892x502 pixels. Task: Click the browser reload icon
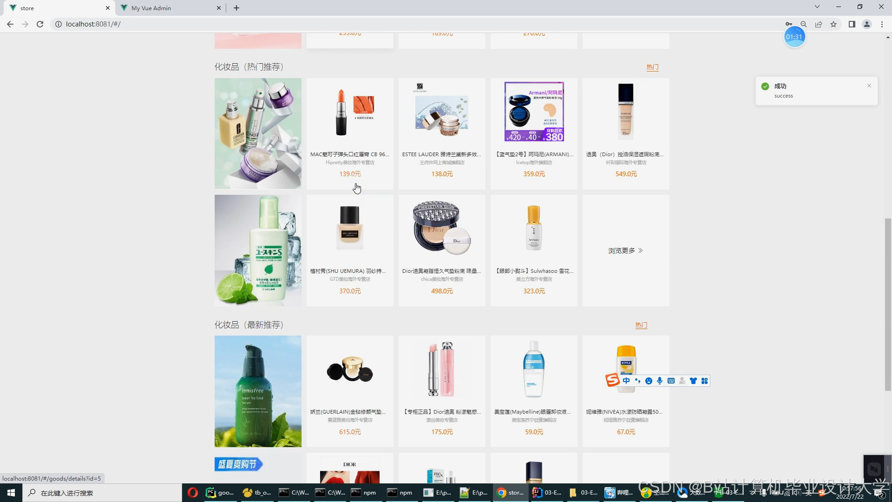point(40,24)
